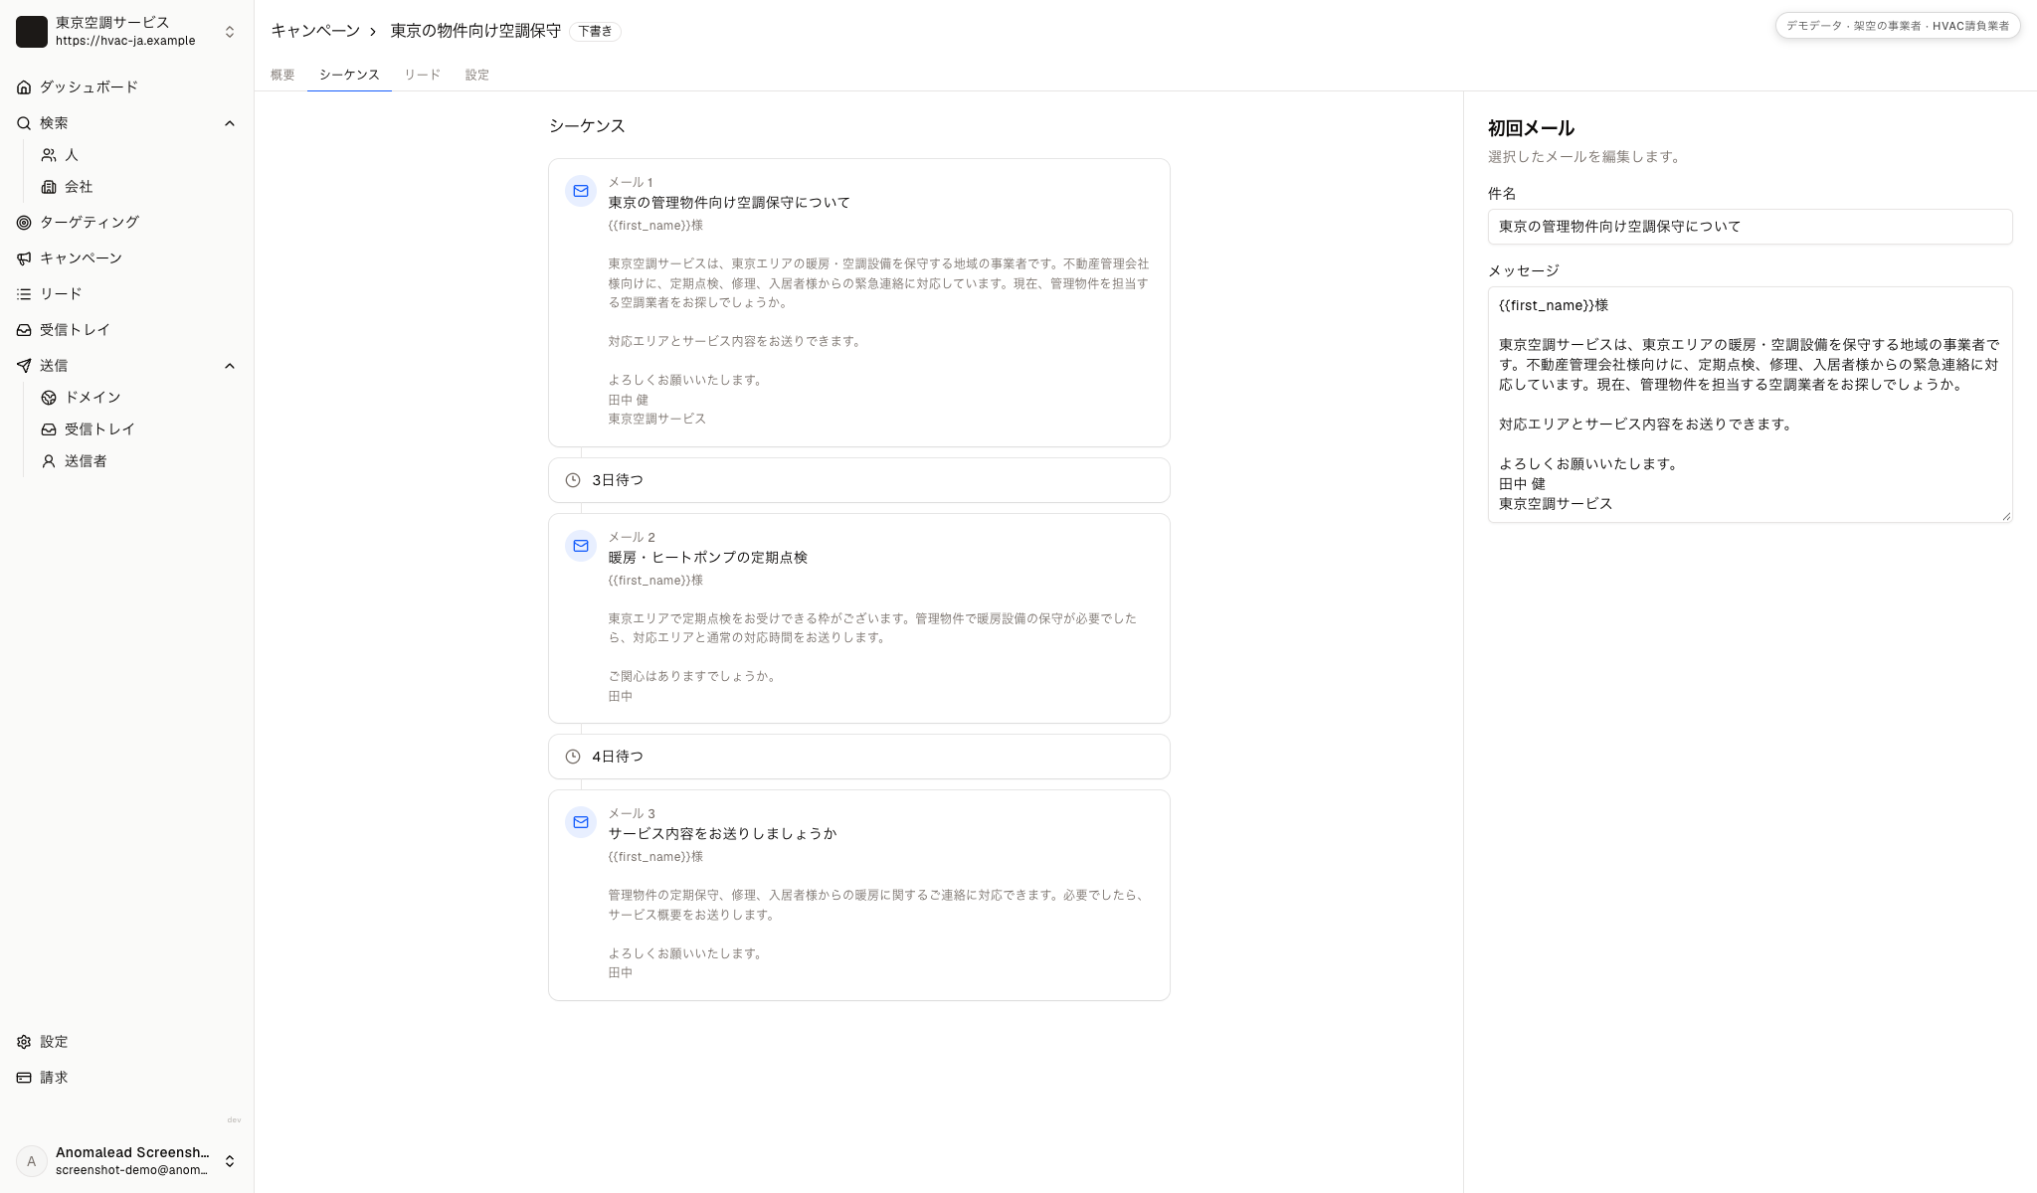Click the メール 1 envelope icon
This screenshot has height=1193, width=2037.
click(581, 191)
